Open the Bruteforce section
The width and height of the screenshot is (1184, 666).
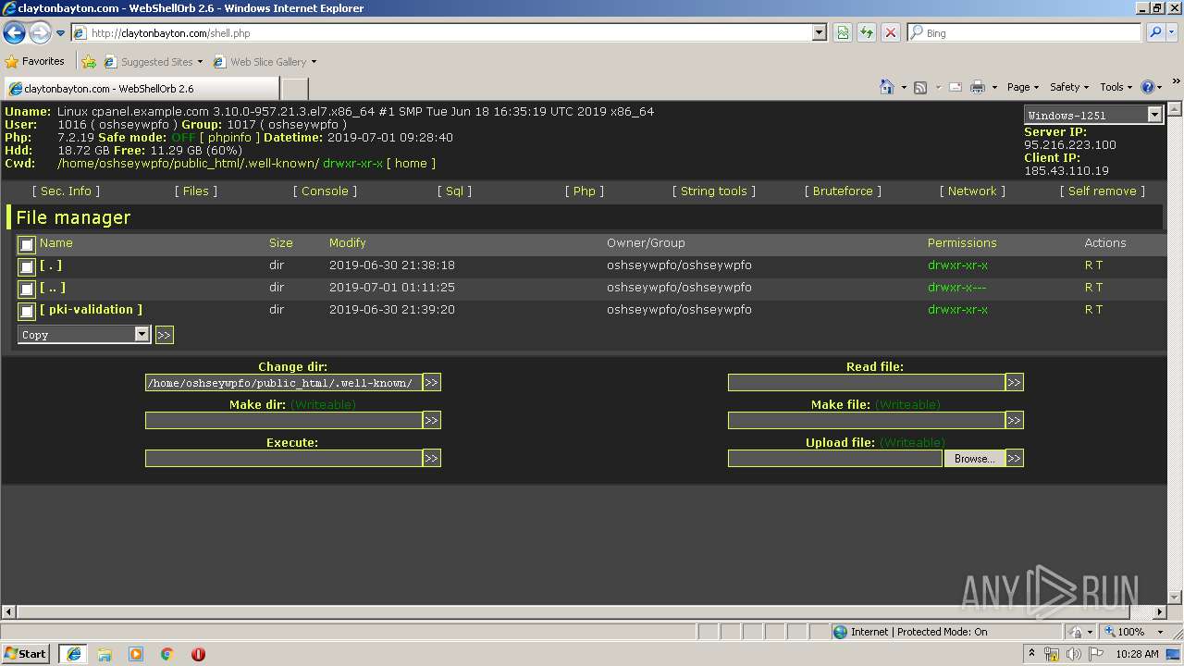click(x=843, y=191)
